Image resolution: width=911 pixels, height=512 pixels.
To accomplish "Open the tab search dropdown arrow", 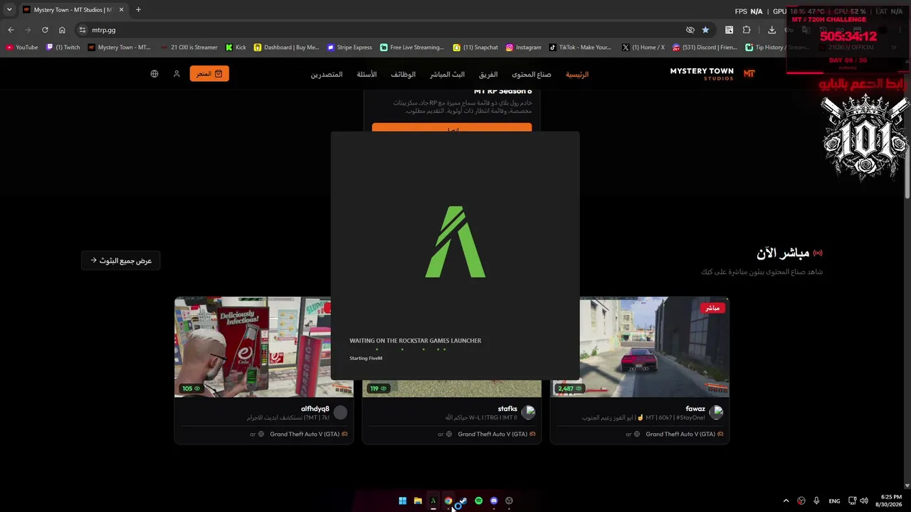I will (9, 10).
